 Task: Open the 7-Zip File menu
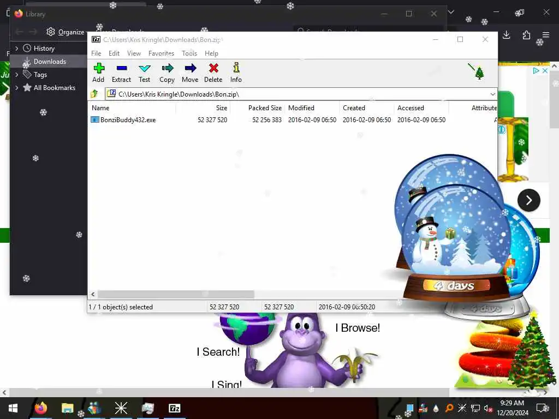coord(96,53)
